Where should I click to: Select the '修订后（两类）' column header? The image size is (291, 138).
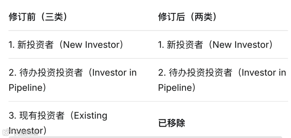click(188, 17)
